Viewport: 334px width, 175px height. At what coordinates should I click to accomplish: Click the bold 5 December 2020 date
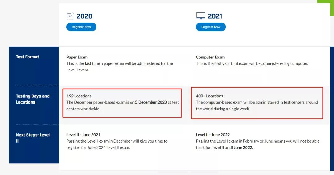click(151, 102)
